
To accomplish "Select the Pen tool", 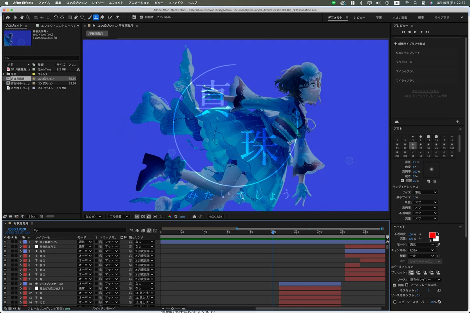I will coord(76,18).
